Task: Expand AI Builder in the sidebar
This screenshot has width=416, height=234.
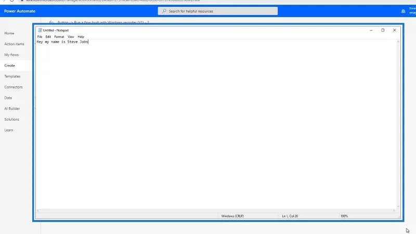Action: 12,109
